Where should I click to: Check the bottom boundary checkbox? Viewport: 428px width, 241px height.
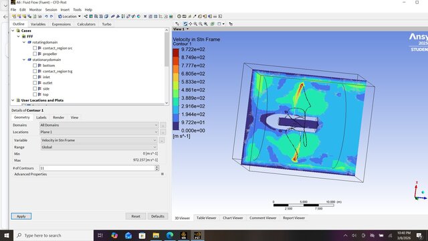click(x=35, y=66)
